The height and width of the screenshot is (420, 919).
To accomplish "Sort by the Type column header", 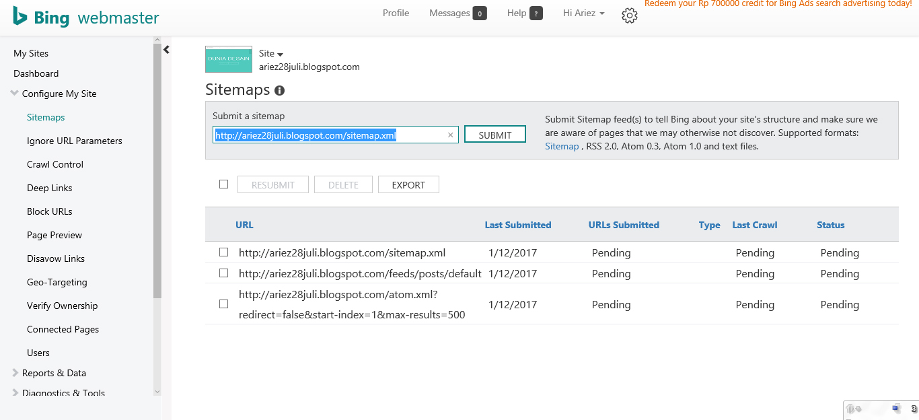I will pos(710,225).
